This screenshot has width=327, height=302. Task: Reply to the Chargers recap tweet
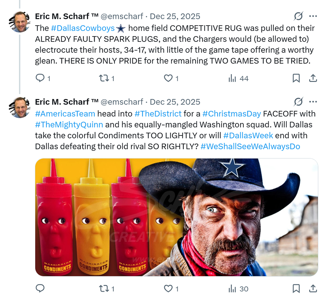40,78
